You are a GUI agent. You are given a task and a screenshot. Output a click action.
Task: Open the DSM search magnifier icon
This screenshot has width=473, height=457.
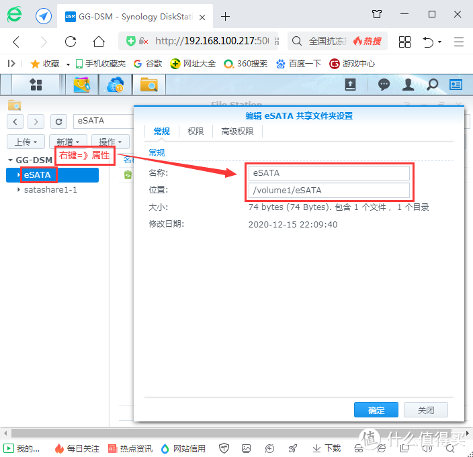tap(432, 85)
